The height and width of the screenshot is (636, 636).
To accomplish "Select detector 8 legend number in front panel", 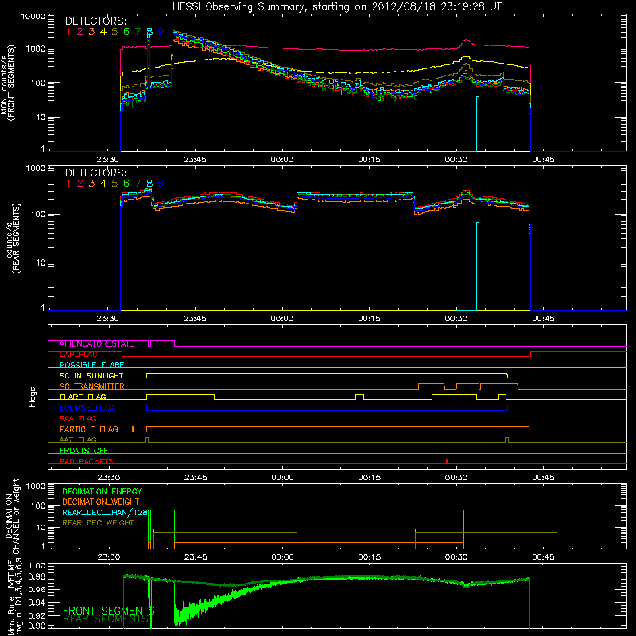I will click(149, 32).
